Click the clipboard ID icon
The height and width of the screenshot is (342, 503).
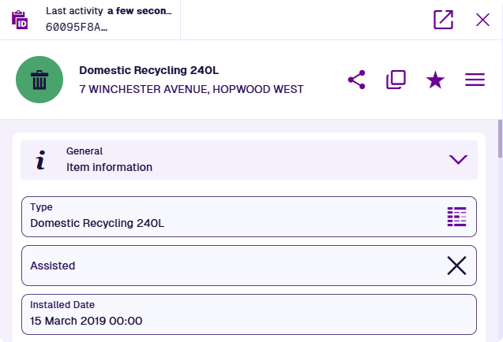point(20,19)
